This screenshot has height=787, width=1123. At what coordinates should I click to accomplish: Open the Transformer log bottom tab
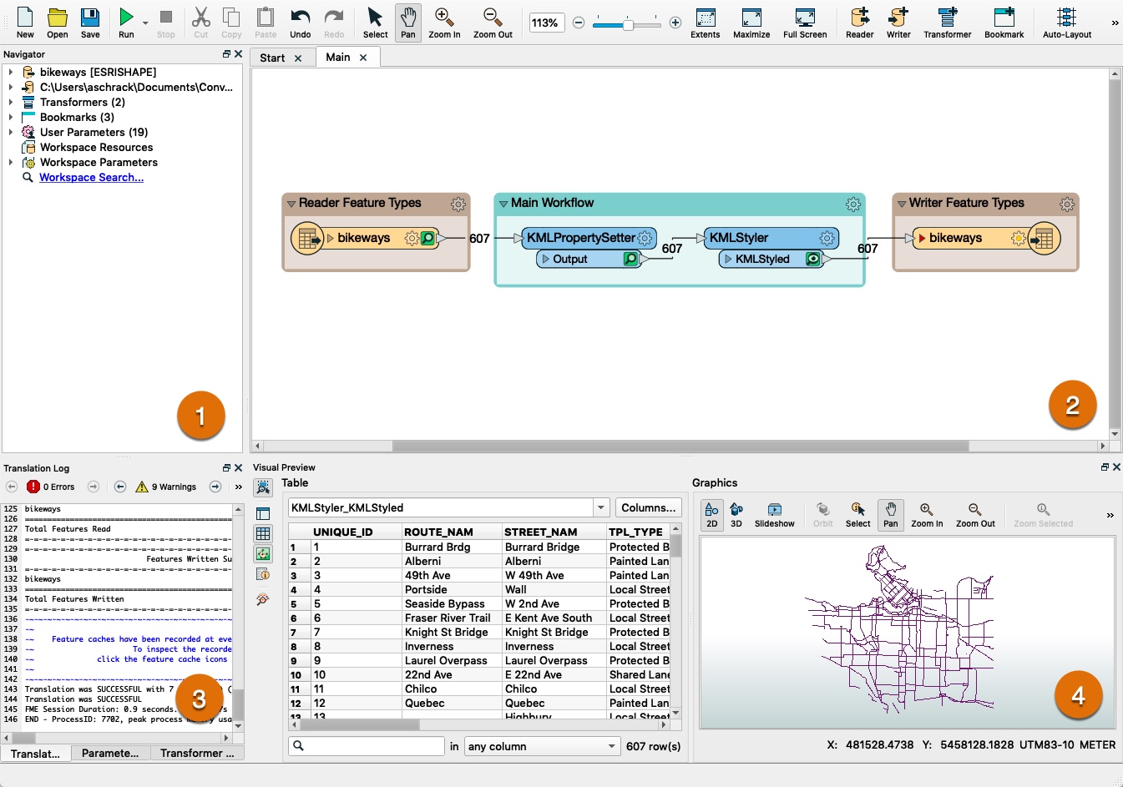(x=197, y=753)
